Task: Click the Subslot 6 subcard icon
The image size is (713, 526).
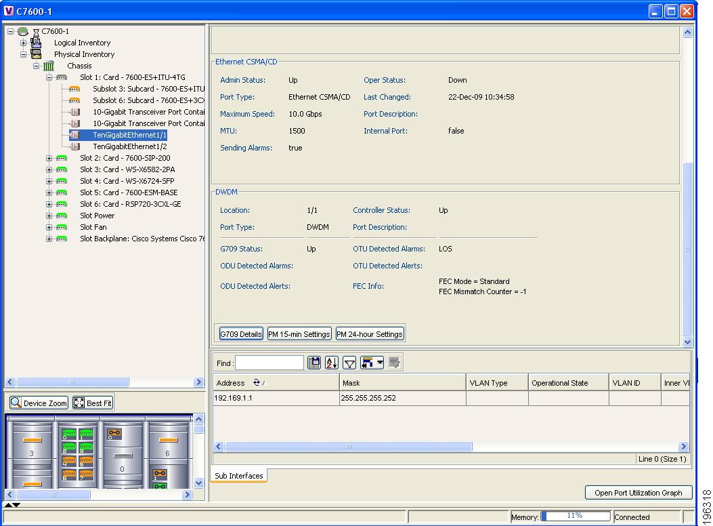Action: coord(74,100)
